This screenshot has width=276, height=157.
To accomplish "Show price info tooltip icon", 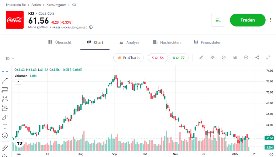I will (91, 27).
